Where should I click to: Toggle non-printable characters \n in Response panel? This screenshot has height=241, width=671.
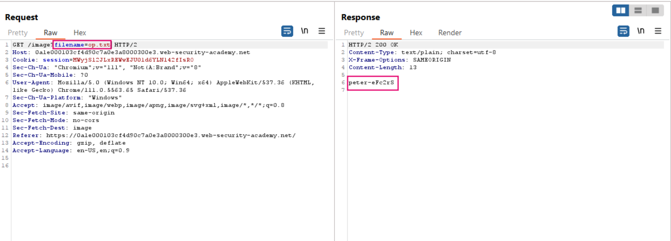coord(641,31)
